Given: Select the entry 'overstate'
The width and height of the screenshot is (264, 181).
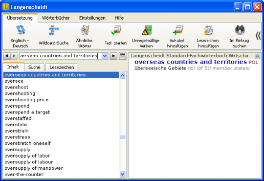Looking at the screenshot, I should 61,125.
